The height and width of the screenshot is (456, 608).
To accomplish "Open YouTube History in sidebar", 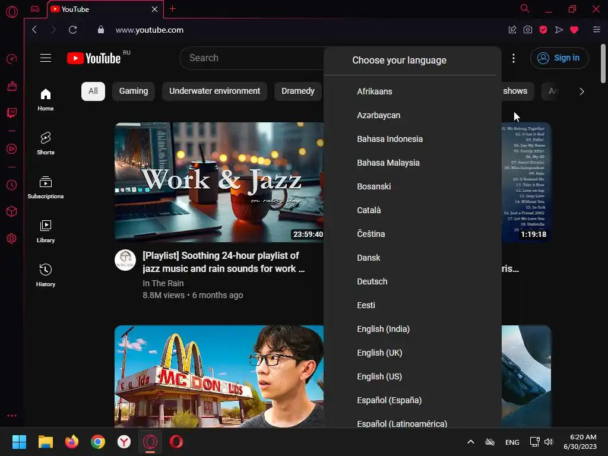I will (x=46, y=275).
